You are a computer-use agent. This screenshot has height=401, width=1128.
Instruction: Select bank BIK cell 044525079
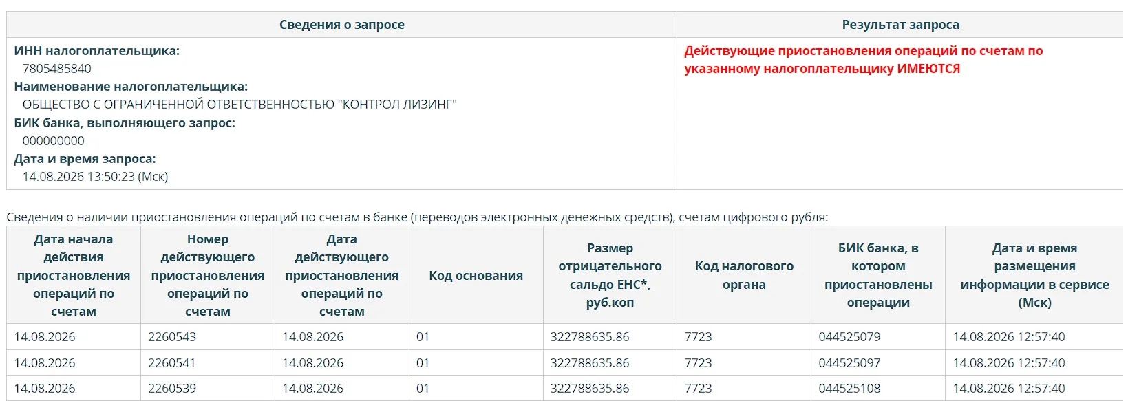tap(849, 337)
